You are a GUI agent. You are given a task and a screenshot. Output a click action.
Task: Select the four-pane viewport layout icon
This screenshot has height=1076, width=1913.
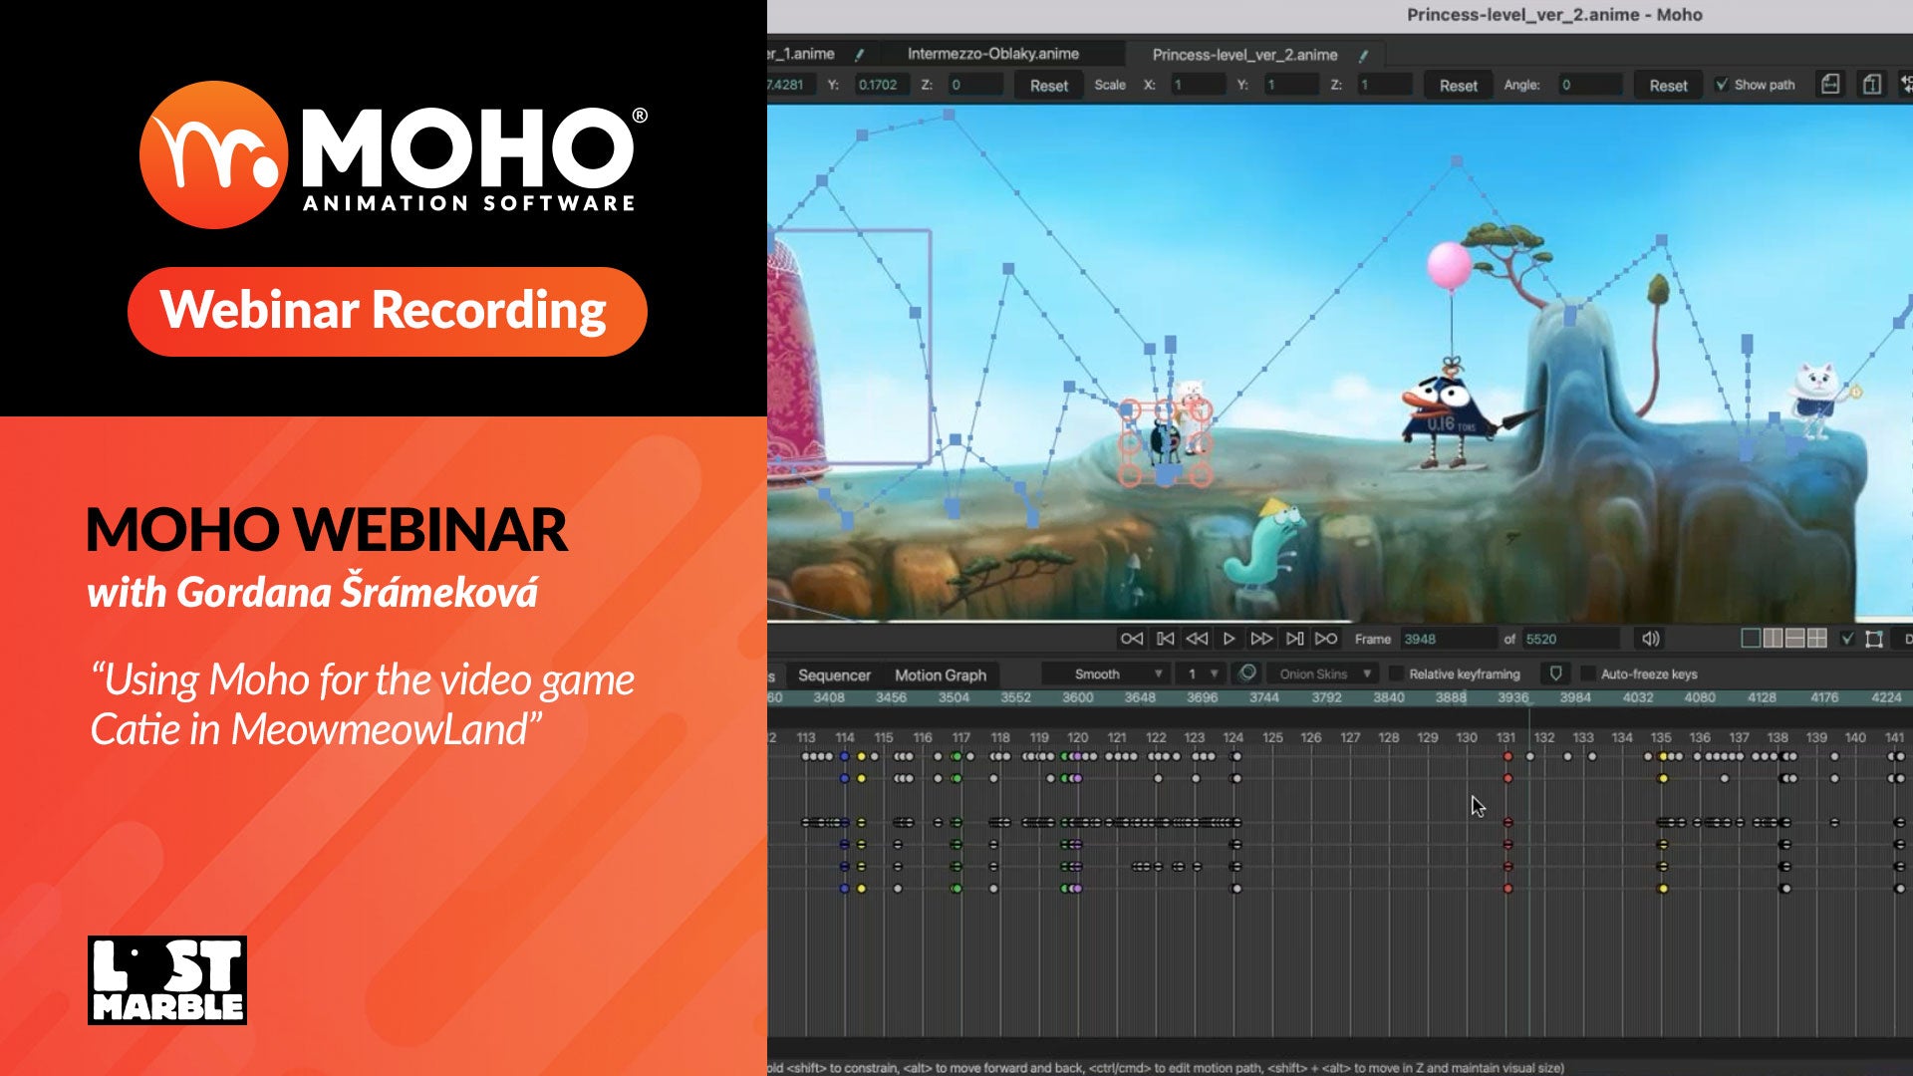point(1817,639)
